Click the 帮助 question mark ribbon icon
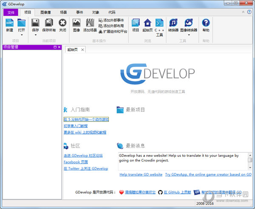This screenshot has height=209, width=255. (206, 22)
